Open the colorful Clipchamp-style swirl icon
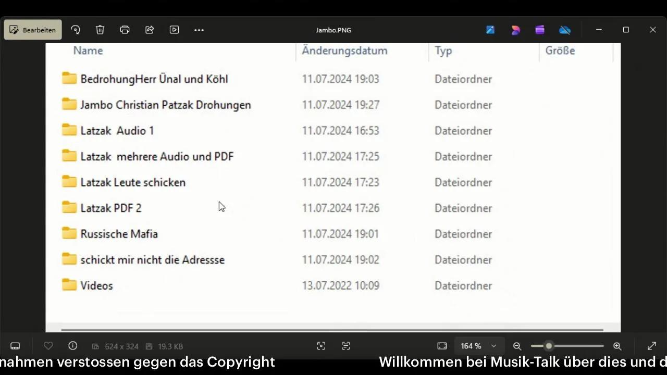 515,30
